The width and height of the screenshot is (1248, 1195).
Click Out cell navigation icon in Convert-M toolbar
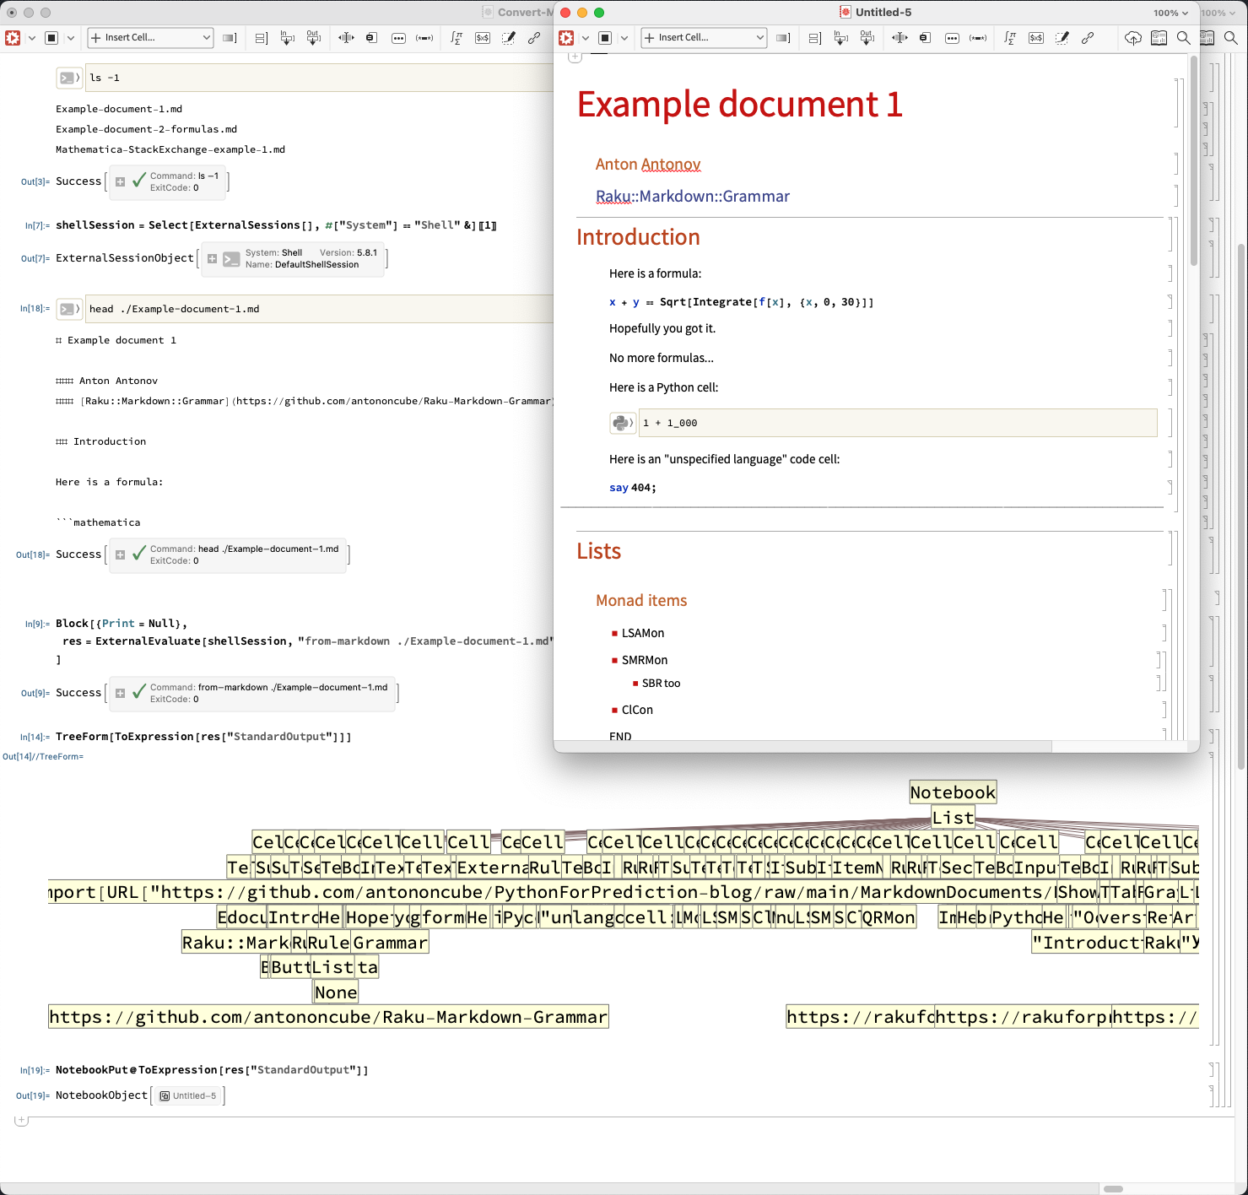coord(313,38)
